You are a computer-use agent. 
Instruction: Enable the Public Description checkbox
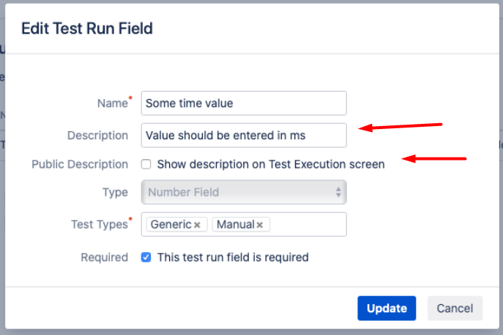(146, 165)
